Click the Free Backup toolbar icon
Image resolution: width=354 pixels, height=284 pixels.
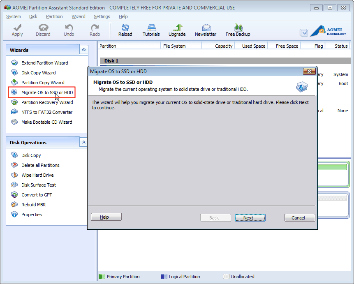tap(238, 28)
